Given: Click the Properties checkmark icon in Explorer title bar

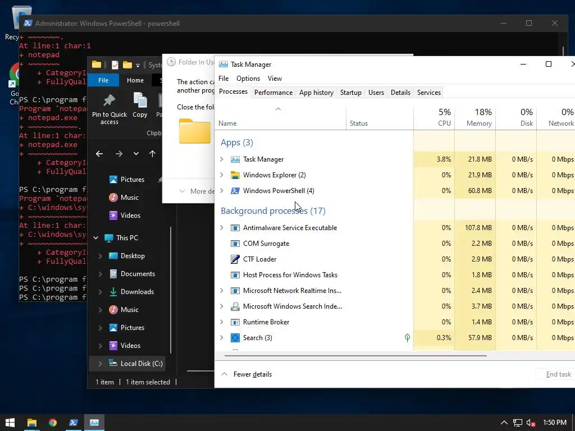Looking at the screenshot, I should point(115,65).
